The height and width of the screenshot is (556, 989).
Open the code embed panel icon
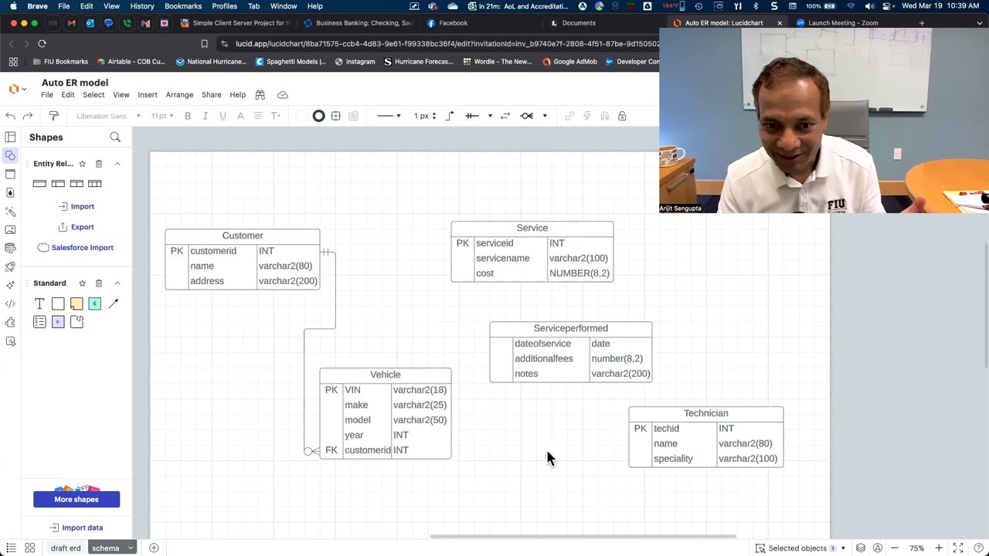(10, 304)
